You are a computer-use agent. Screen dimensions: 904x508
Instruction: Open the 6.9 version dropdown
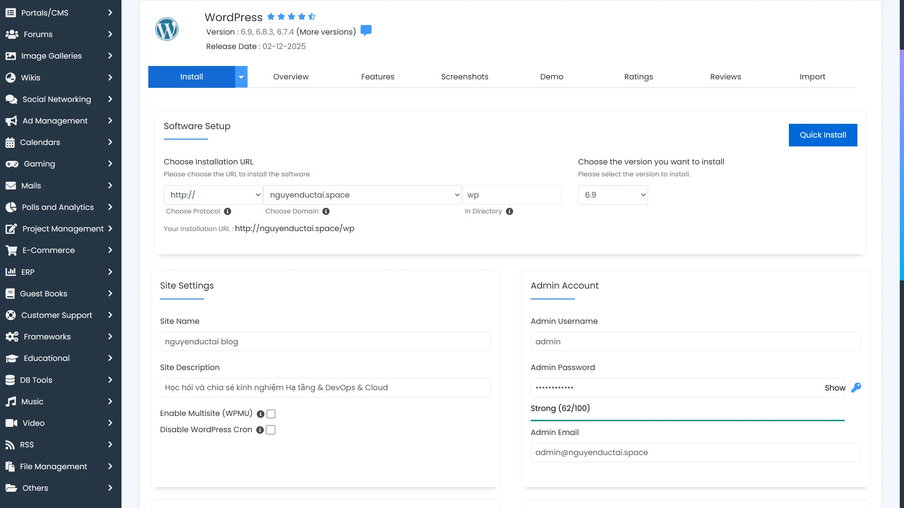(613, 195)
